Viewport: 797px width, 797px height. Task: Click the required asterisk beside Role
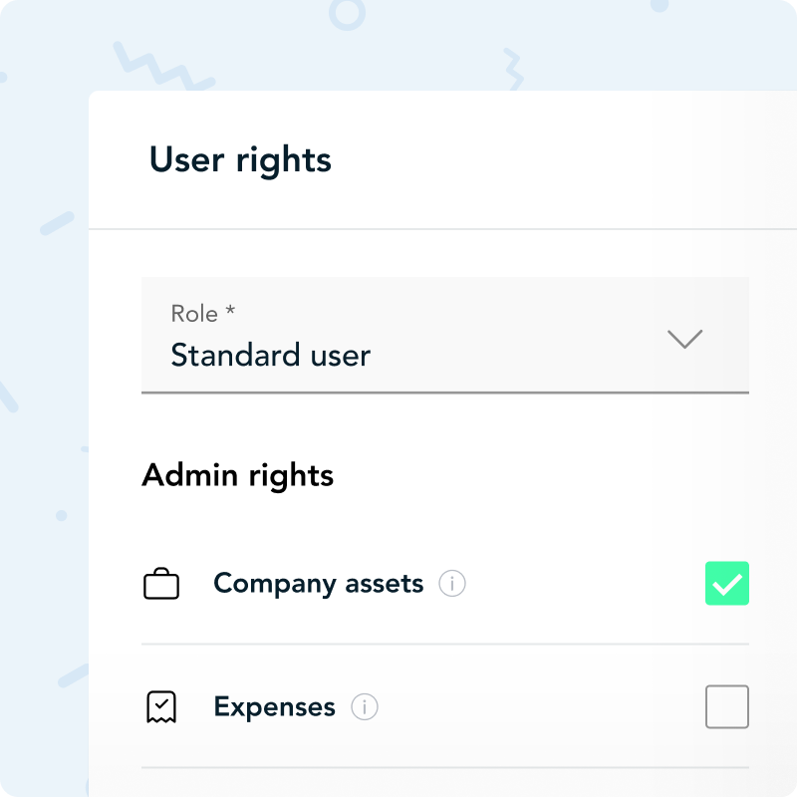pos(230,313)
